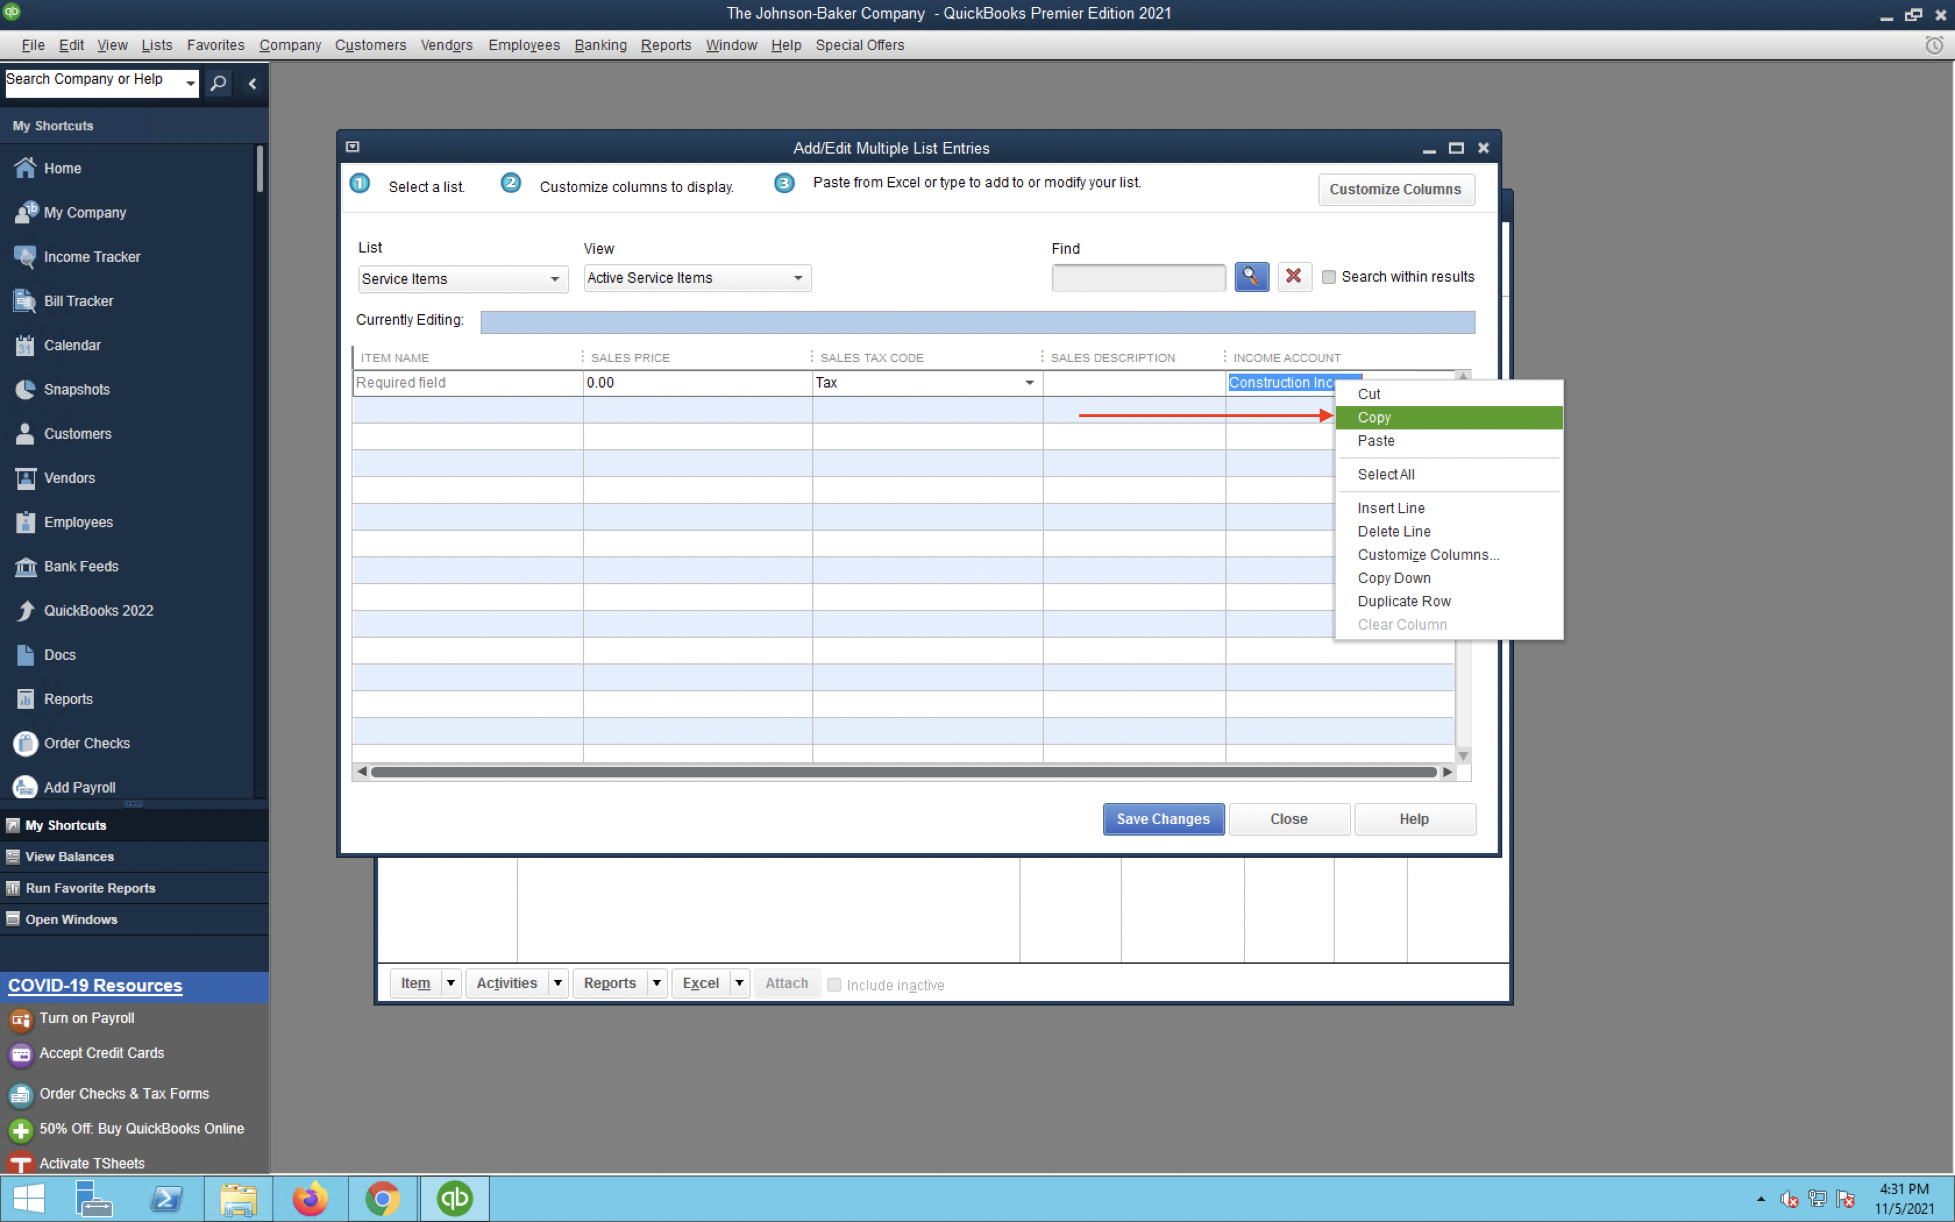Open Chrome from the taskbar
The image size is (1955, 1222).
pyautogui.click(x=383, y=1199)
